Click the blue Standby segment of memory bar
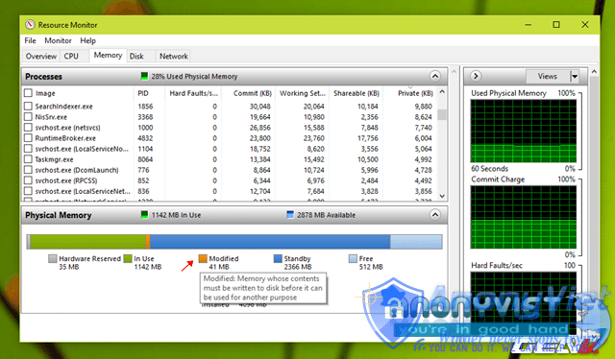 [x=270, y=242]
